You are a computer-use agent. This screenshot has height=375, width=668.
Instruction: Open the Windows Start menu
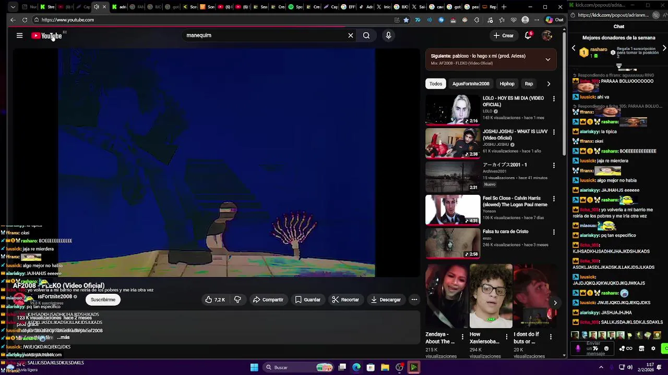tap(254, 367)
